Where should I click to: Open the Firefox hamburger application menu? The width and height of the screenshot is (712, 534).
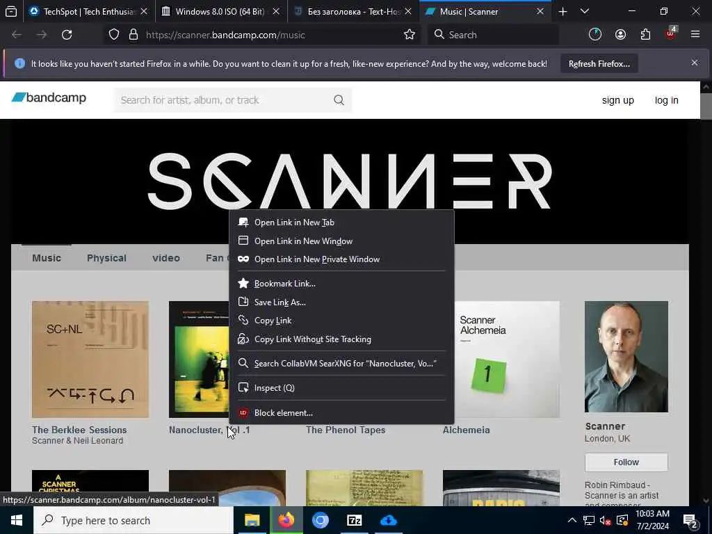tap(695, 35)
